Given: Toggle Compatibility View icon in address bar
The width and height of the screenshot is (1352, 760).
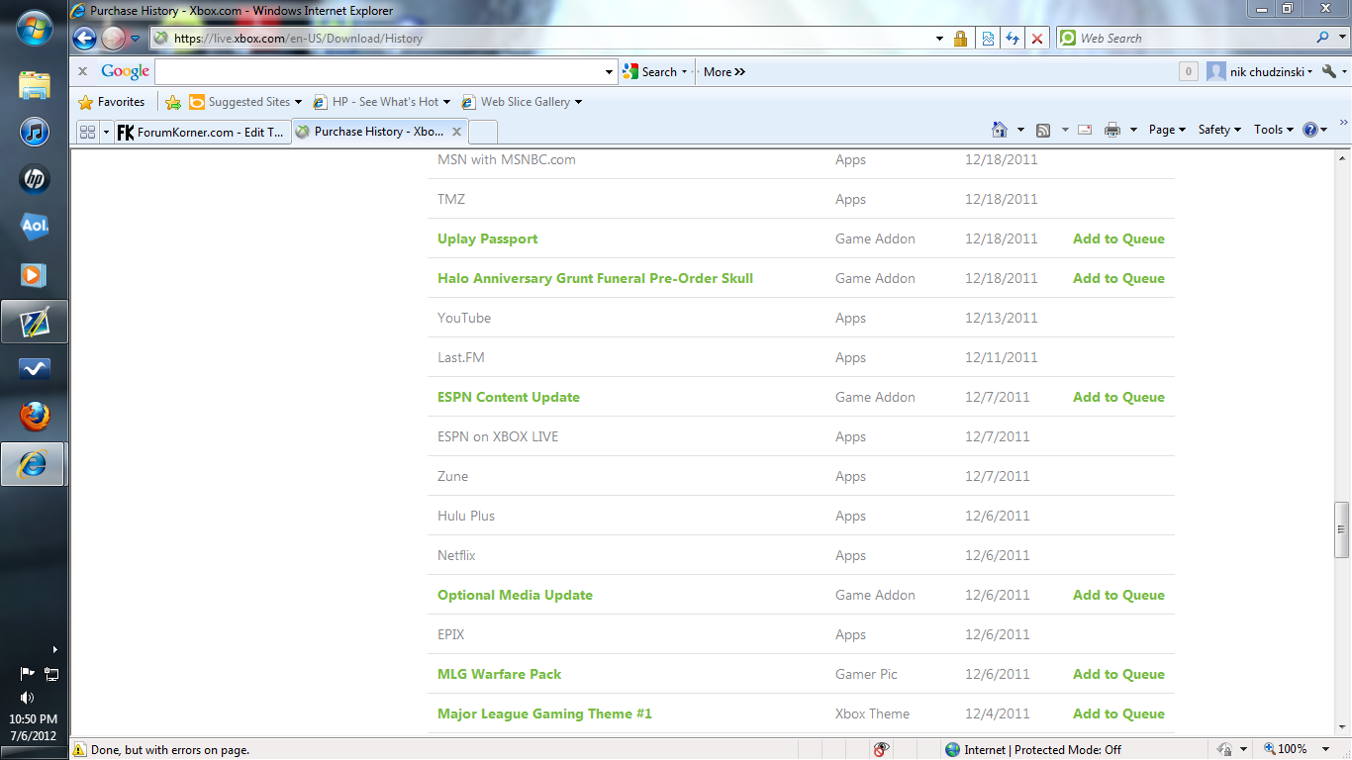Looking at the screenshot, I should tap(987, 39).
